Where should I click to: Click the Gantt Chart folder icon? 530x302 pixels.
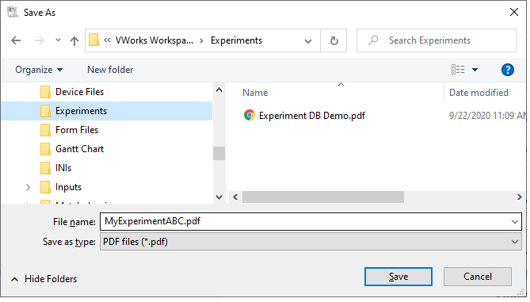45,149
